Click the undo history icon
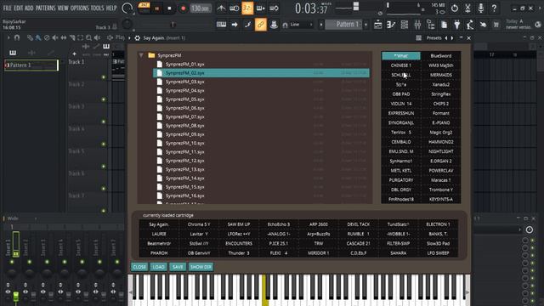Screen dimensions: 544x306 (455, 8)
